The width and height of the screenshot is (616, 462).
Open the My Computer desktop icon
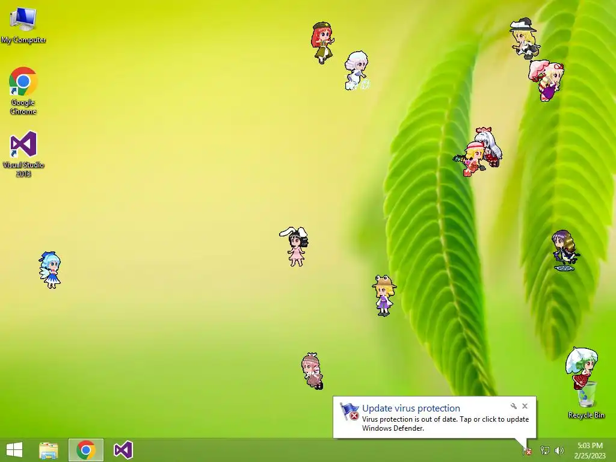click(x=23, y=25)
